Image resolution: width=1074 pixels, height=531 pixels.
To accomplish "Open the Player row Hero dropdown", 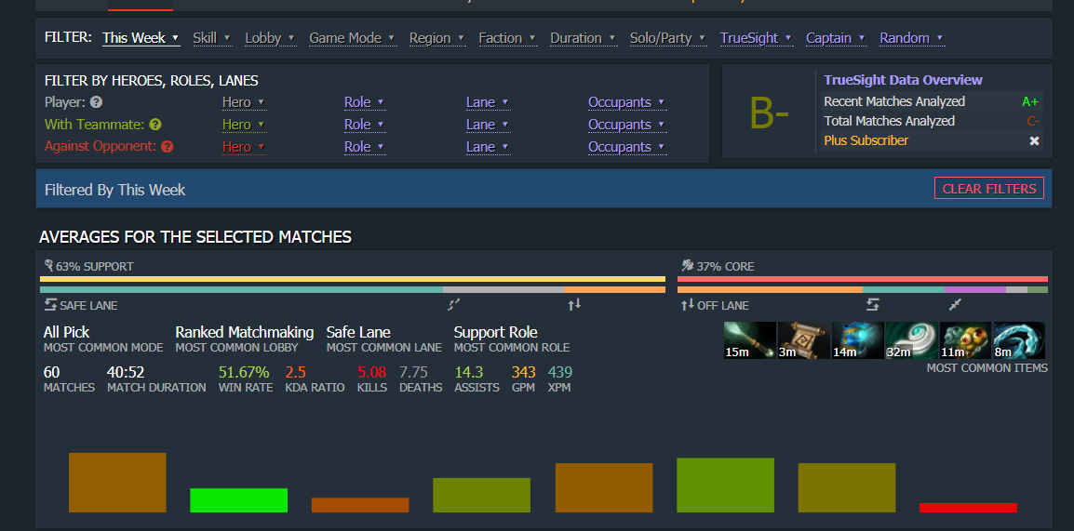I will pos(243,102).
